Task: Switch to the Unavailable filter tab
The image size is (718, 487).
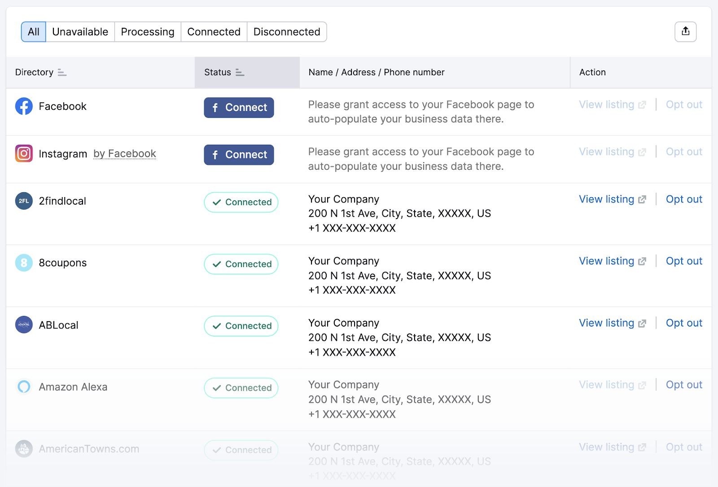Action: coord(80,32)
